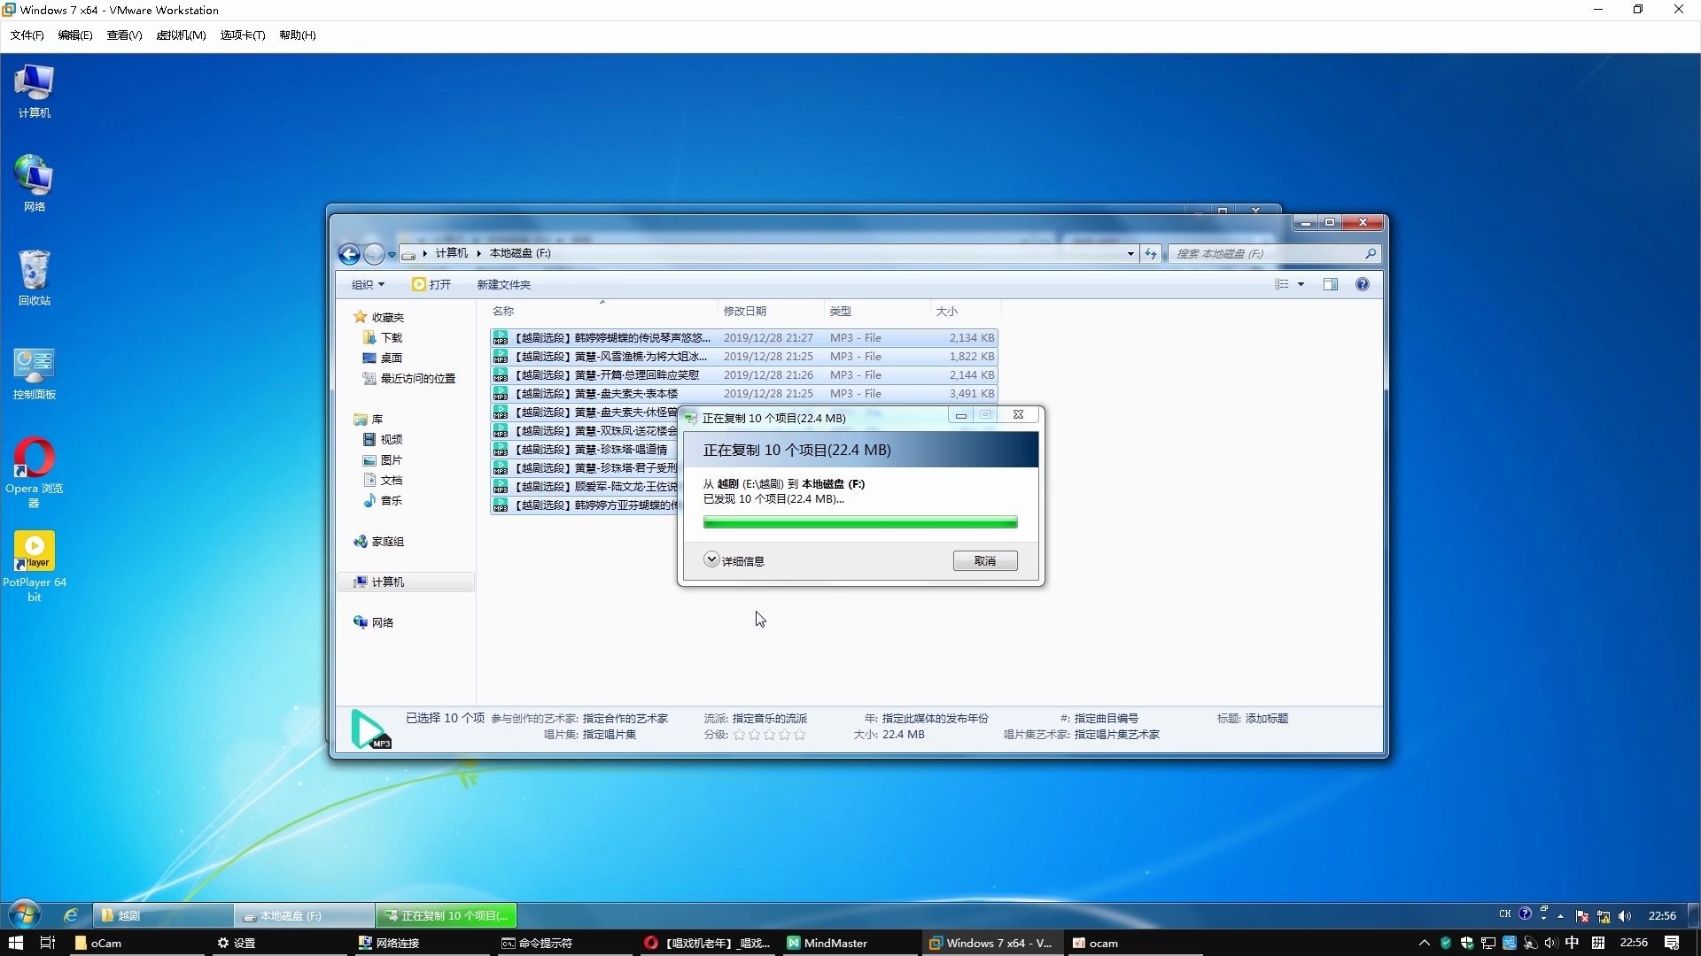1701x956 pixels.
Task: Click the 控制面板 icon on desktop
Action: [x=35, y=366]
